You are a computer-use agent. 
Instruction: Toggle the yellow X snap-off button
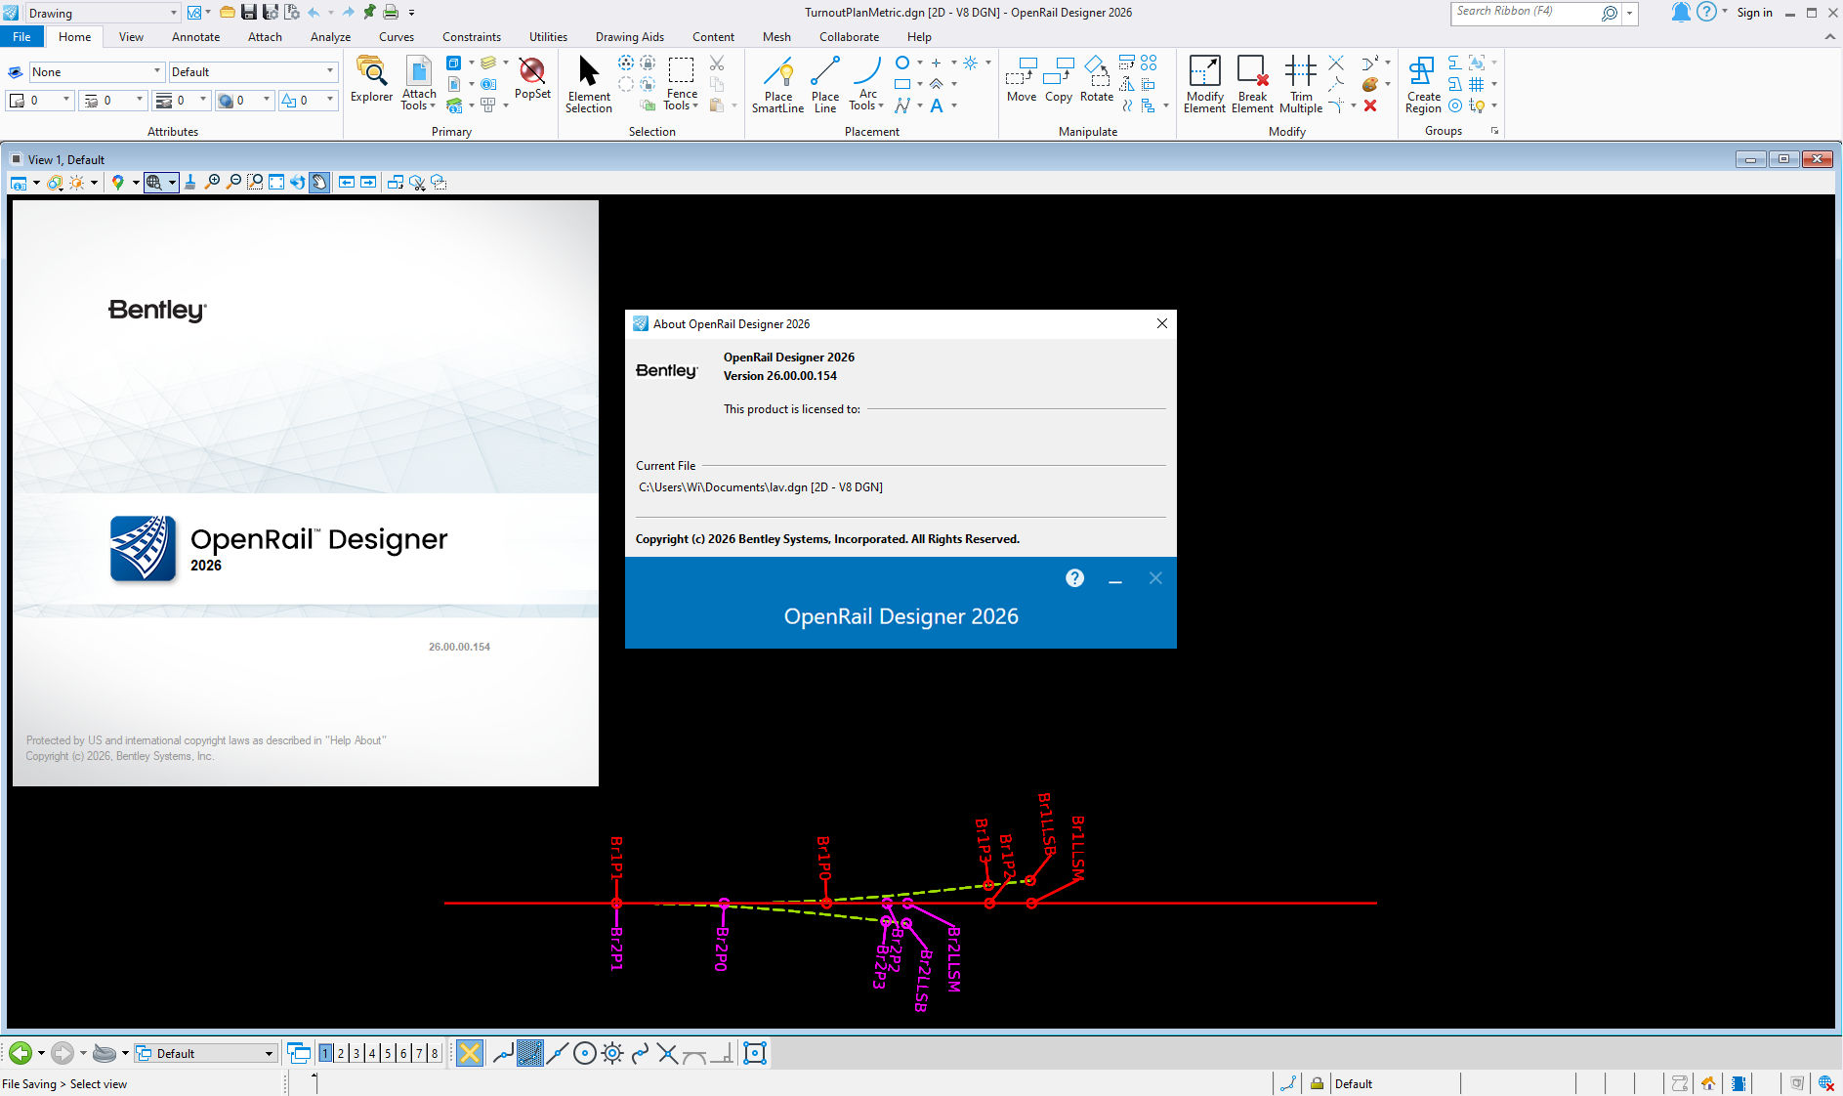pyautogui.click(x=470, y=1053)
